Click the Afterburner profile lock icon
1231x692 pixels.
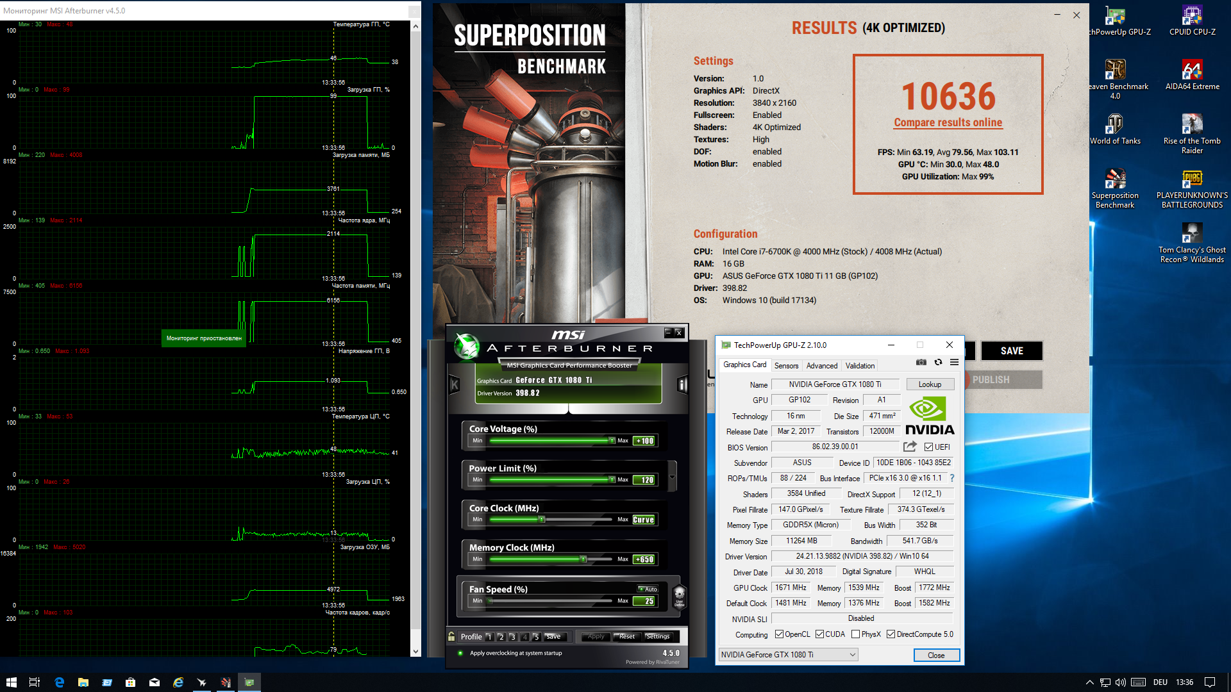click(x=452, y=636)
